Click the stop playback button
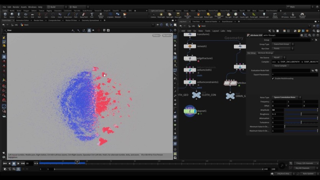 tap(14, 163)
